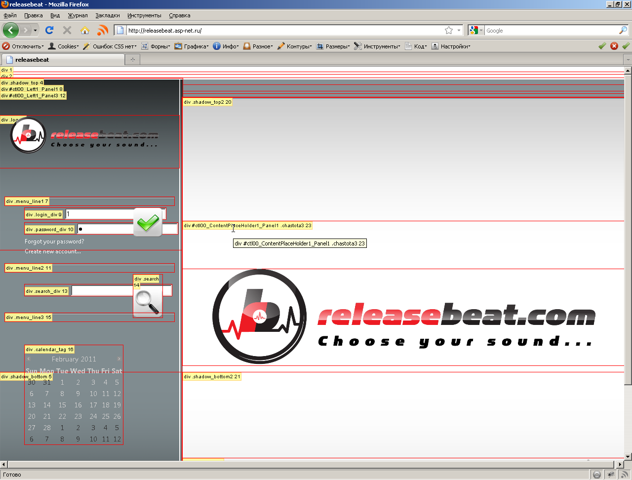Click the large releasebeat.com logo banner
The image size is (632, 480).
coord(403,317)
